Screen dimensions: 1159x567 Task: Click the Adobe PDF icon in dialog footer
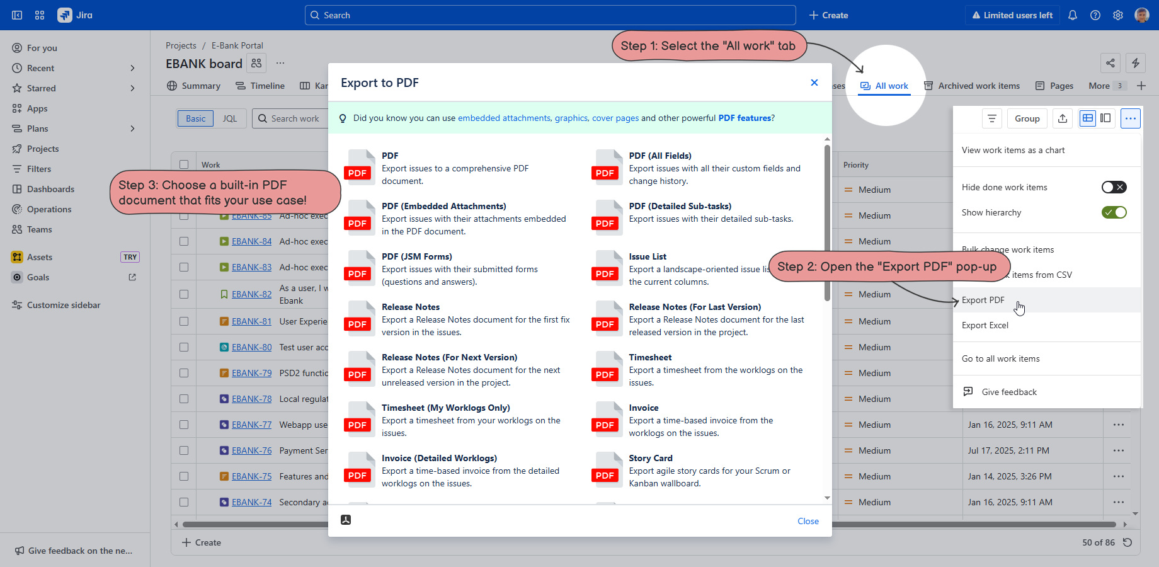[x=346, y=520]
